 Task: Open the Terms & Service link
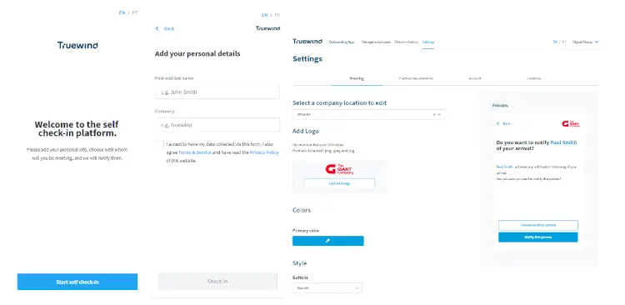(195, 152)
